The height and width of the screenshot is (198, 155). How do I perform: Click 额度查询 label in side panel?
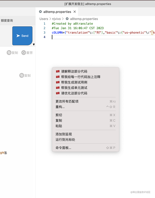click(x=7, y=21)
